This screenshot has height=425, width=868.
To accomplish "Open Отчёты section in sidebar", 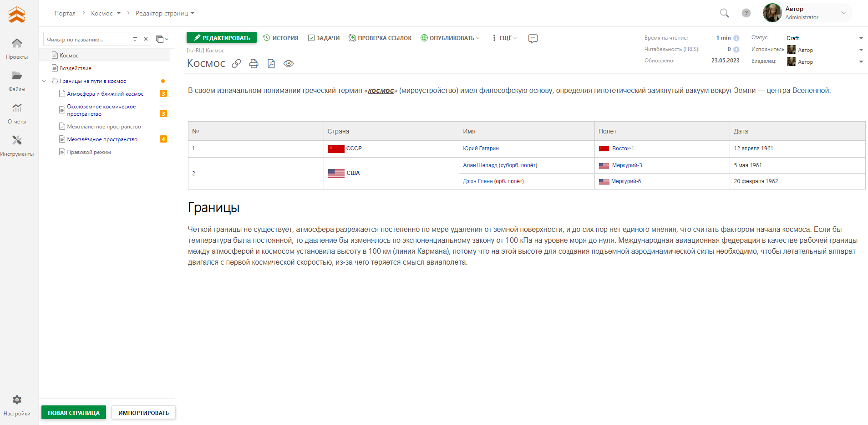I will click(17, 113).
